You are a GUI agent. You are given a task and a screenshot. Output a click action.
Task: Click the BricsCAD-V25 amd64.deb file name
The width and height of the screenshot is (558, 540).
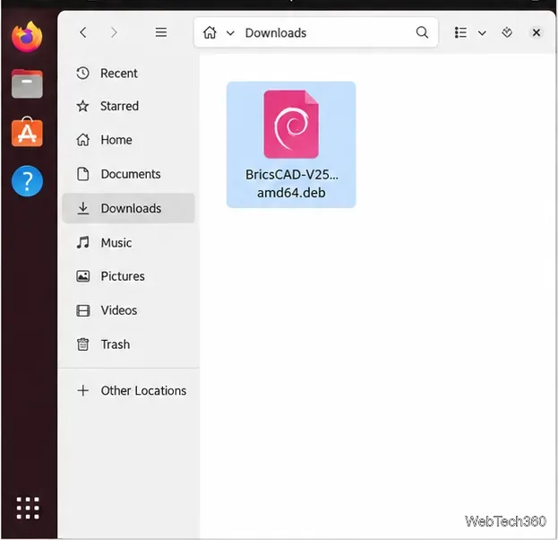click(291, 184)
